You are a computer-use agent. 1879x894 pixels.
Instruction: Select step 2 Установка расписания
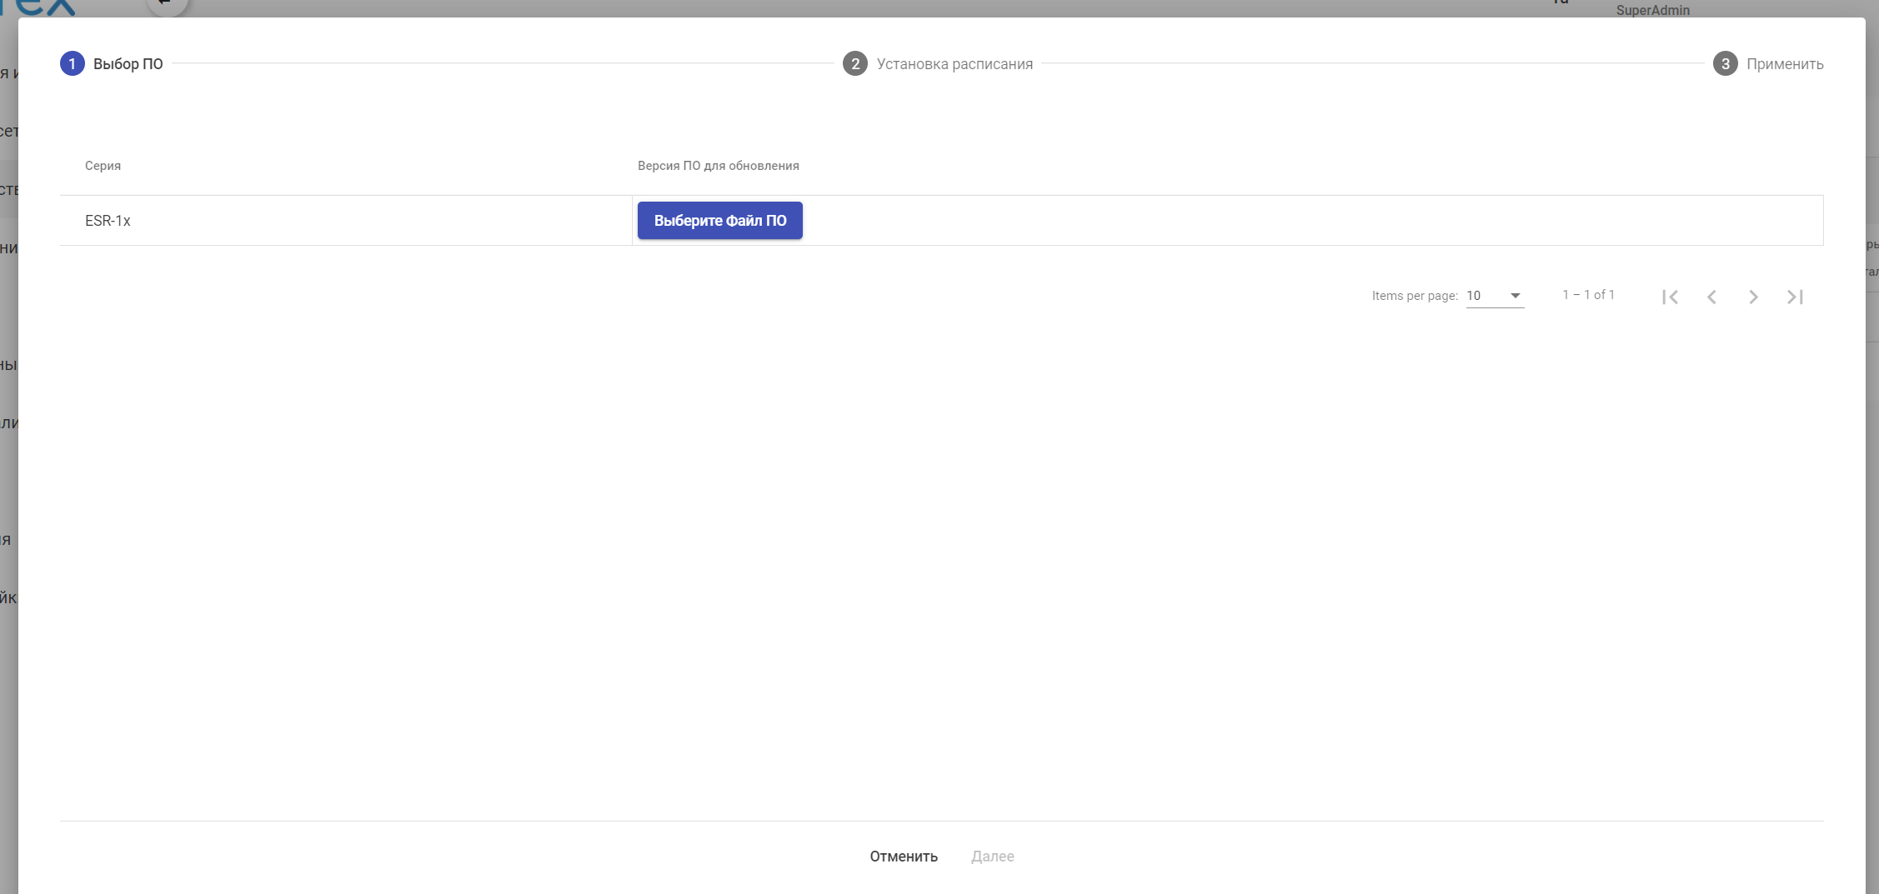coord(938,64)
